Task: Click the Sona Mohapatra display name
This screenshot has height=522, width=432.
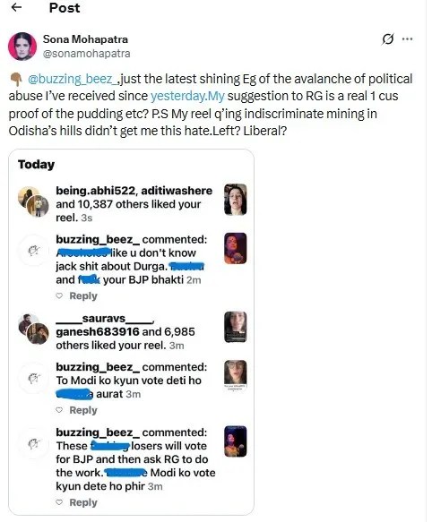Action: (x=85, y=39)
